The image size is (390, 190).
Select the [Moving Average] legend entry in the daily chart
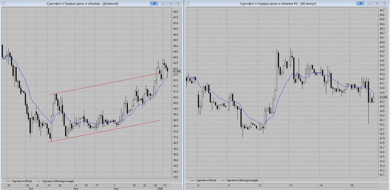coord(55,181)
